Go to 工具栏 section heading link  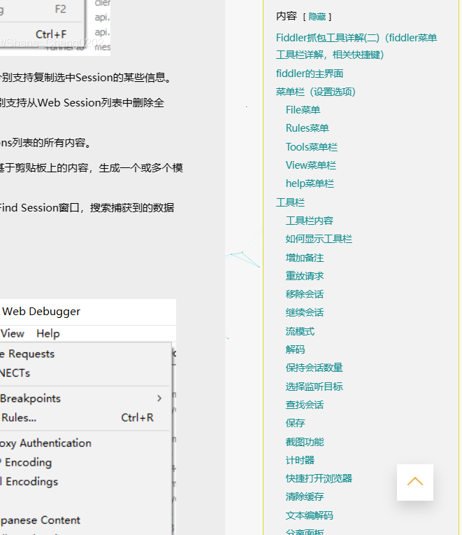(290, 202)
